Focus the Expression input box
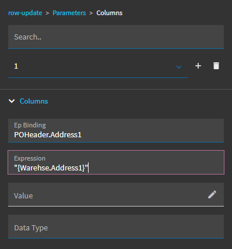The image size is (232, 249). [x=116, y=162]
